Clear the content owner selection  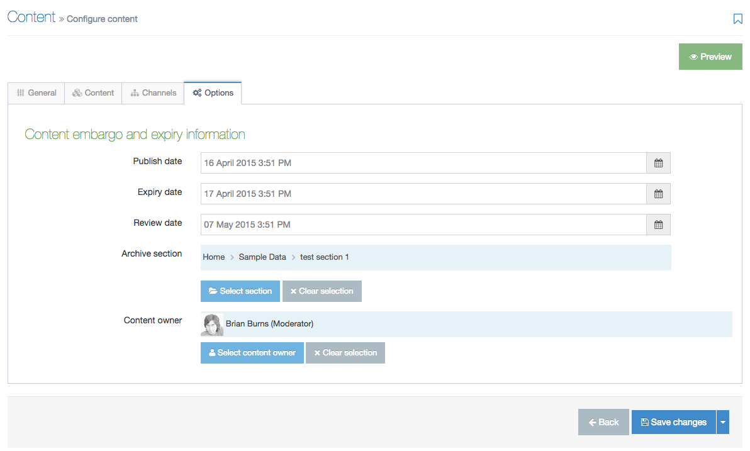(345, 353)
